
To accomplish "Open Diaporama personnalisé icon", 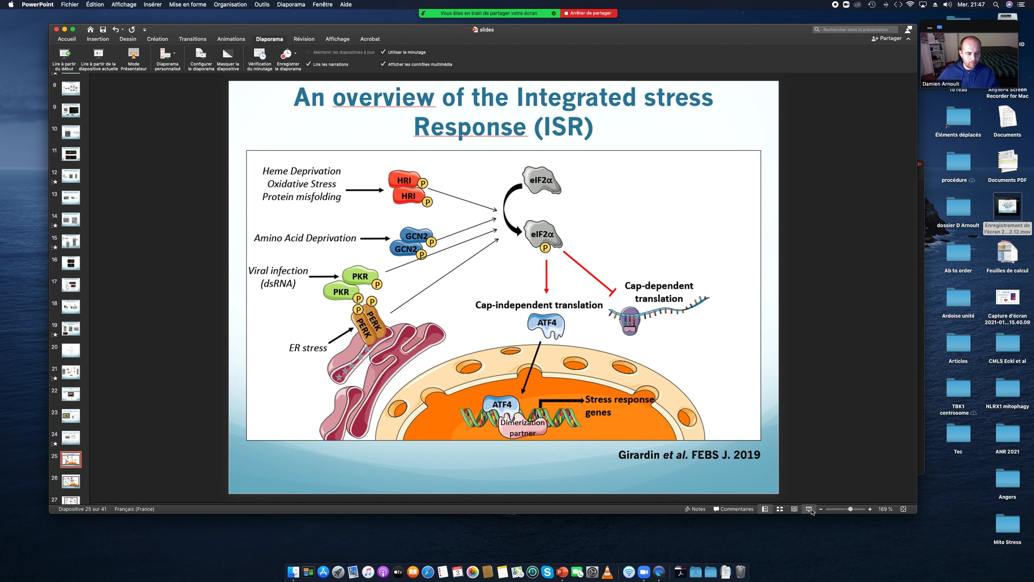I will click(165, 54).
